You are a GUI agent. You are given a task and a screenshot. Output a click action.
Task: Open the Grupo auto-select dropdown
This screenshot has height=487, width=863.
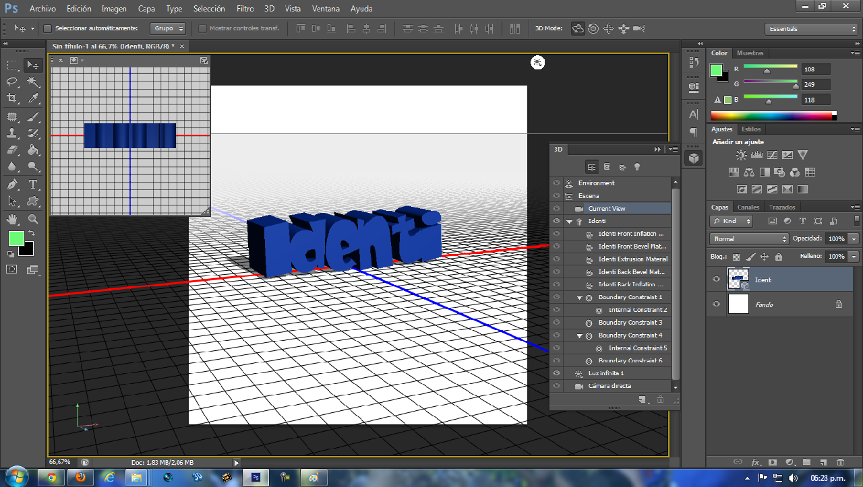[x=168, y=28]
